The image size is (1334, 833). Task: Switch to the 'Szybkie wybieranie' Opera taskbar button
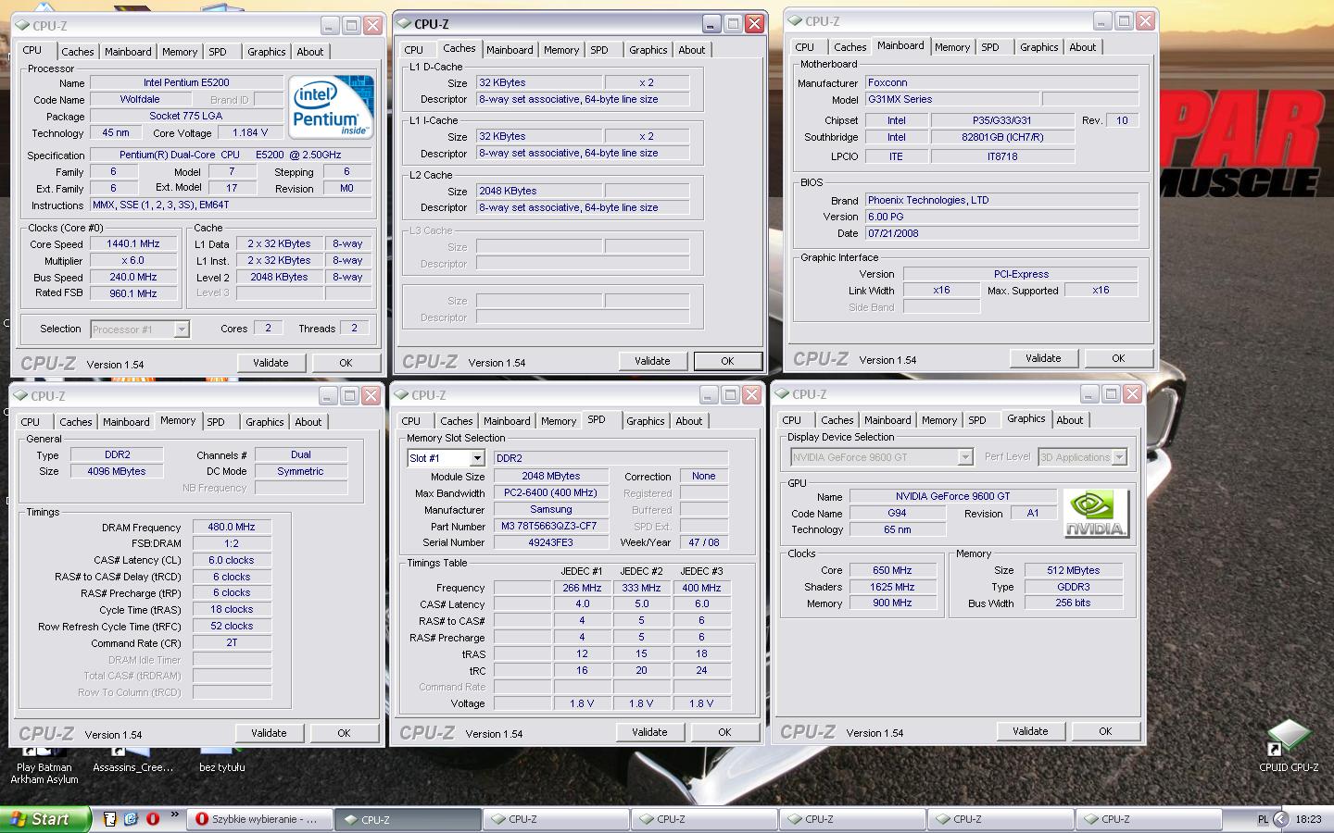[259, 819]
